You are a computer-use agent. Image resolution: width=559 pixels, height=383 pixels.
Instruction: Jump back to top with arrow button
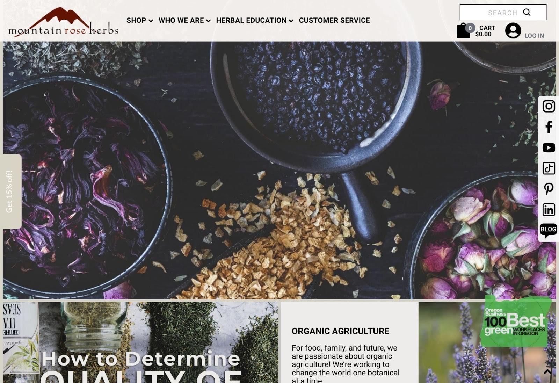[x=547, y=371]
